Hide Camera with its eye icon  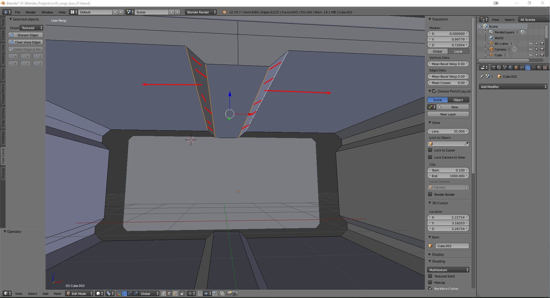(531, 49)
